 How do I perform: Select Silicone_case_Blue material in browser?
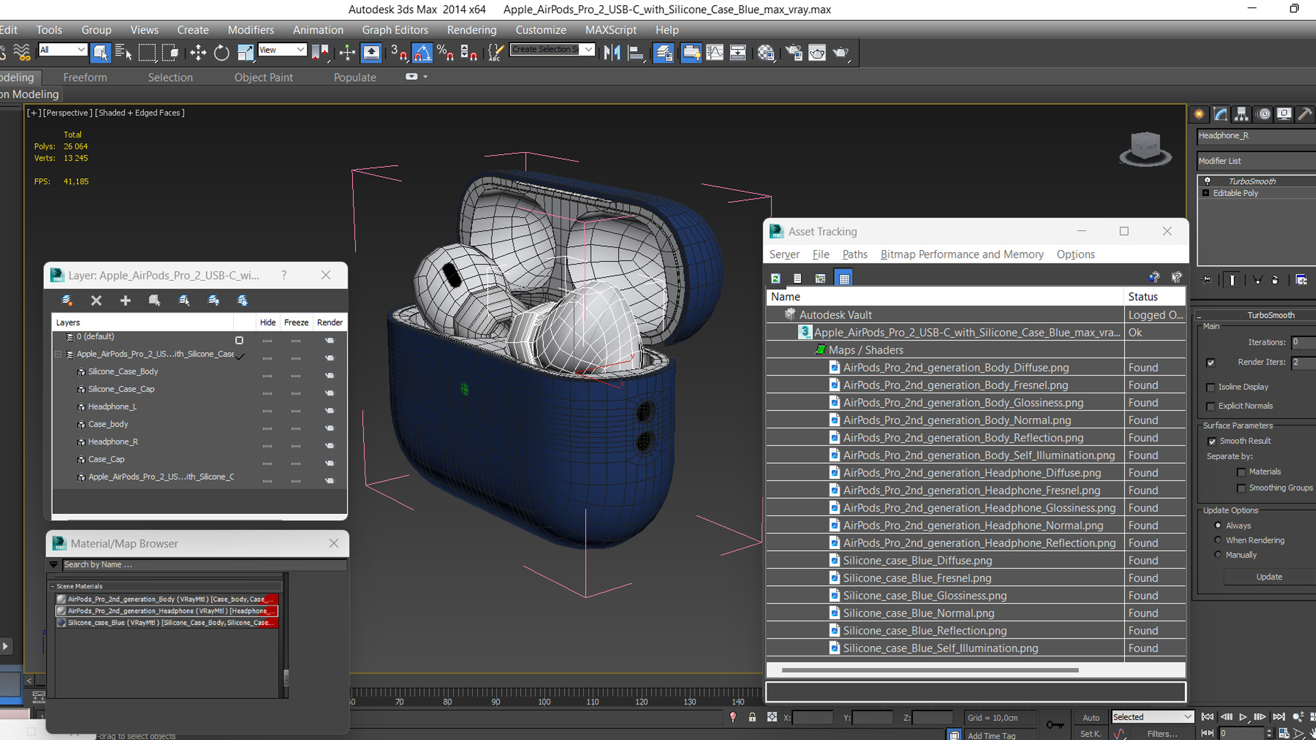[x=167, y=623]
